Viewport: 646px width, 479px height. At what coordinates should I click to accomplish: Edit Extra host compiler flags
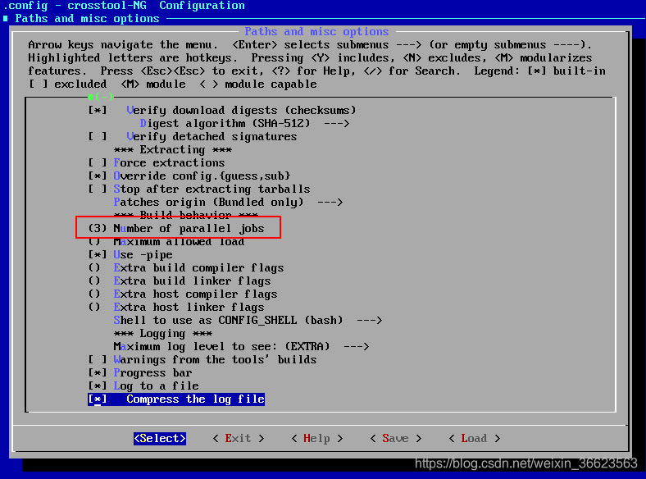(183, 294)
